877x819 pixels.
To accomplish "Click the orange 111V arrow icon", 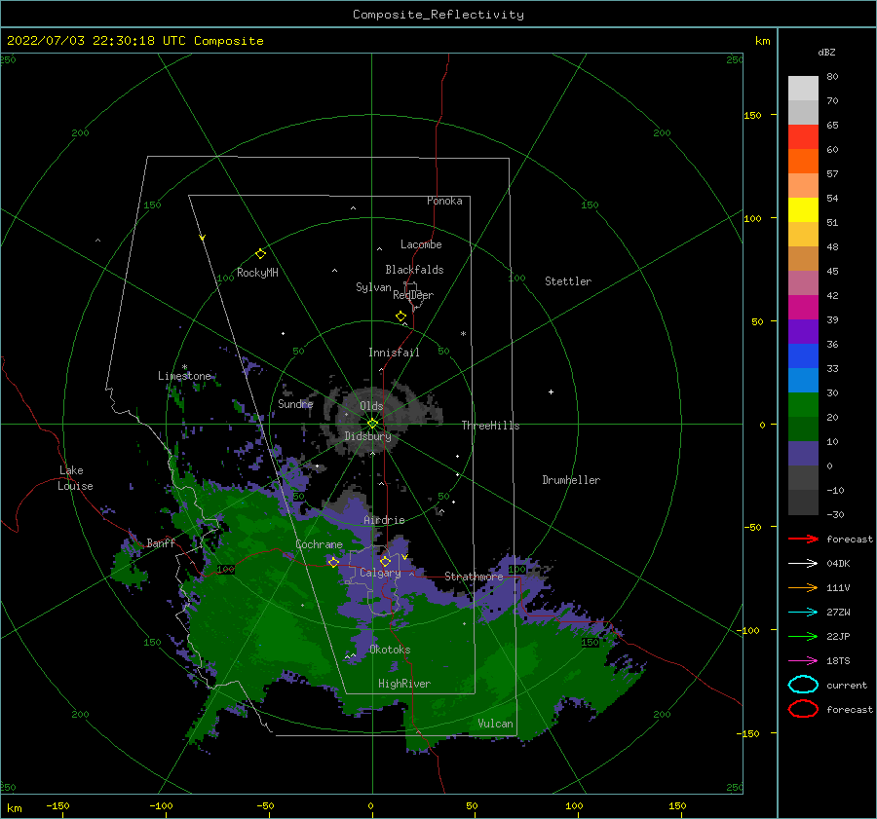I will [x=803, y=587].
